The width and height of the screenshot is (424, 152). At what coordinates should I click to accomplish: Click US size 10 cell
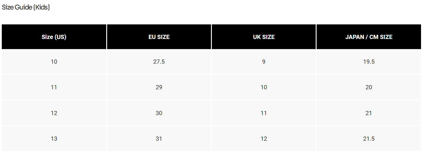tap(54, 62)
